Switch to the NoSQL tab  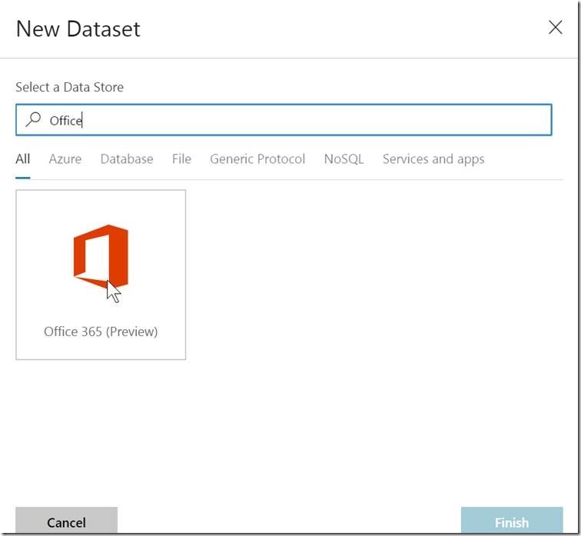coord(344,159)
